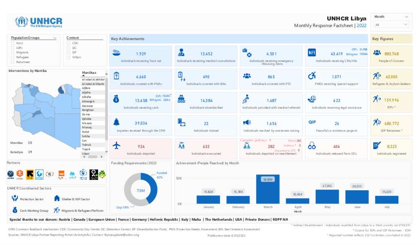The height and width of the screenshot is (247, 419).
Task: Click the grey Gap donut segment
Action: pyautogui.click(x=129, y=191)
